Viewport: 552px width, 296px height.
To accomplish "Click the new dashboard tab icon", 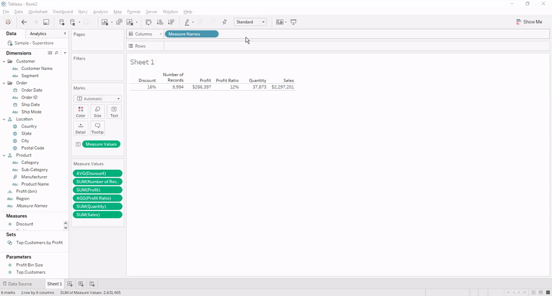I will (x=81, y=284).
